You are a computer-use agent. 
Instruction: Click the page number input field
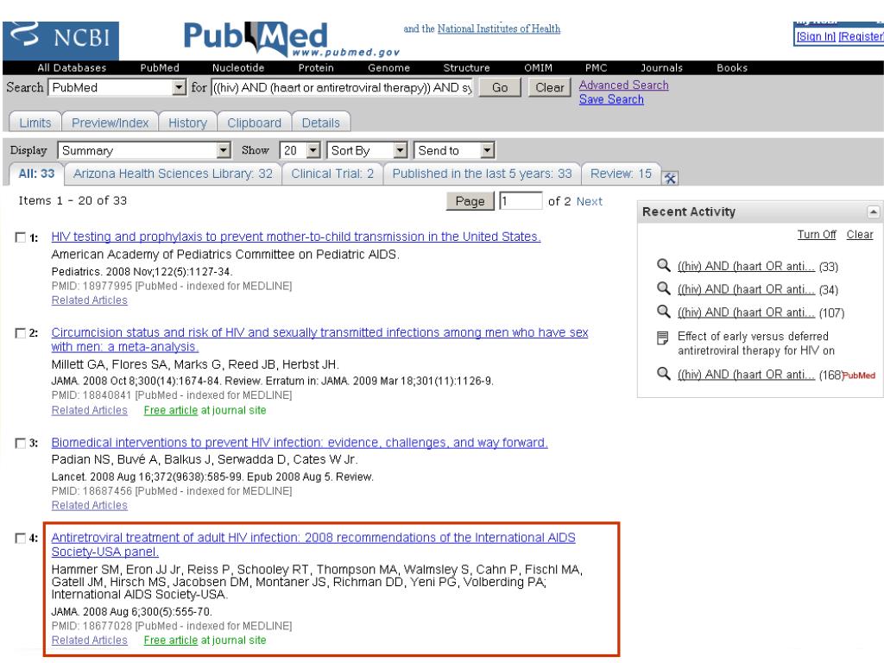point(521,201)
